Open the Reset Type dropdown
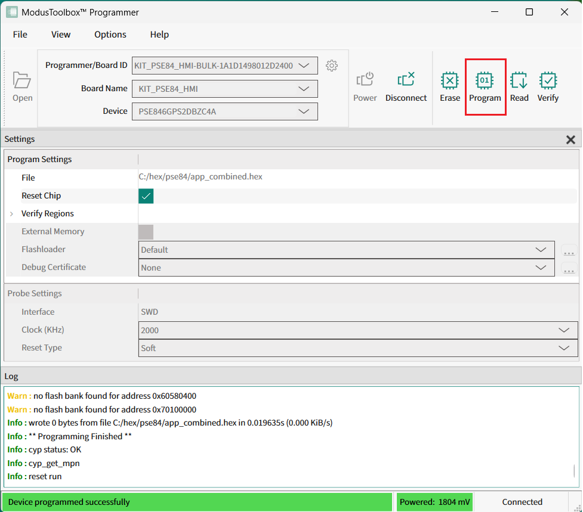This screenshot has height=512, width=583. click(358, 348)
